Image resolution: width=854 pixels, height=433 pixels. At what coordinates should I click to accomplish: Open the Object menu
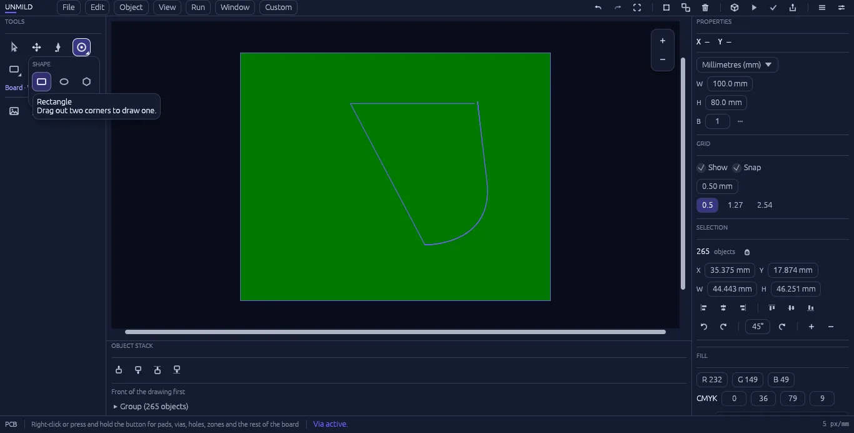click(x=131, y=8)
